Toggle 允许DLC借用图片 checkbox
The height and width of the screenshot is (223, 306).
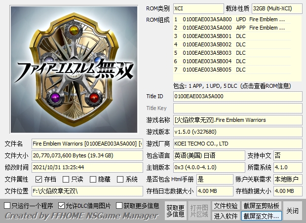click(x=61, y=205)
